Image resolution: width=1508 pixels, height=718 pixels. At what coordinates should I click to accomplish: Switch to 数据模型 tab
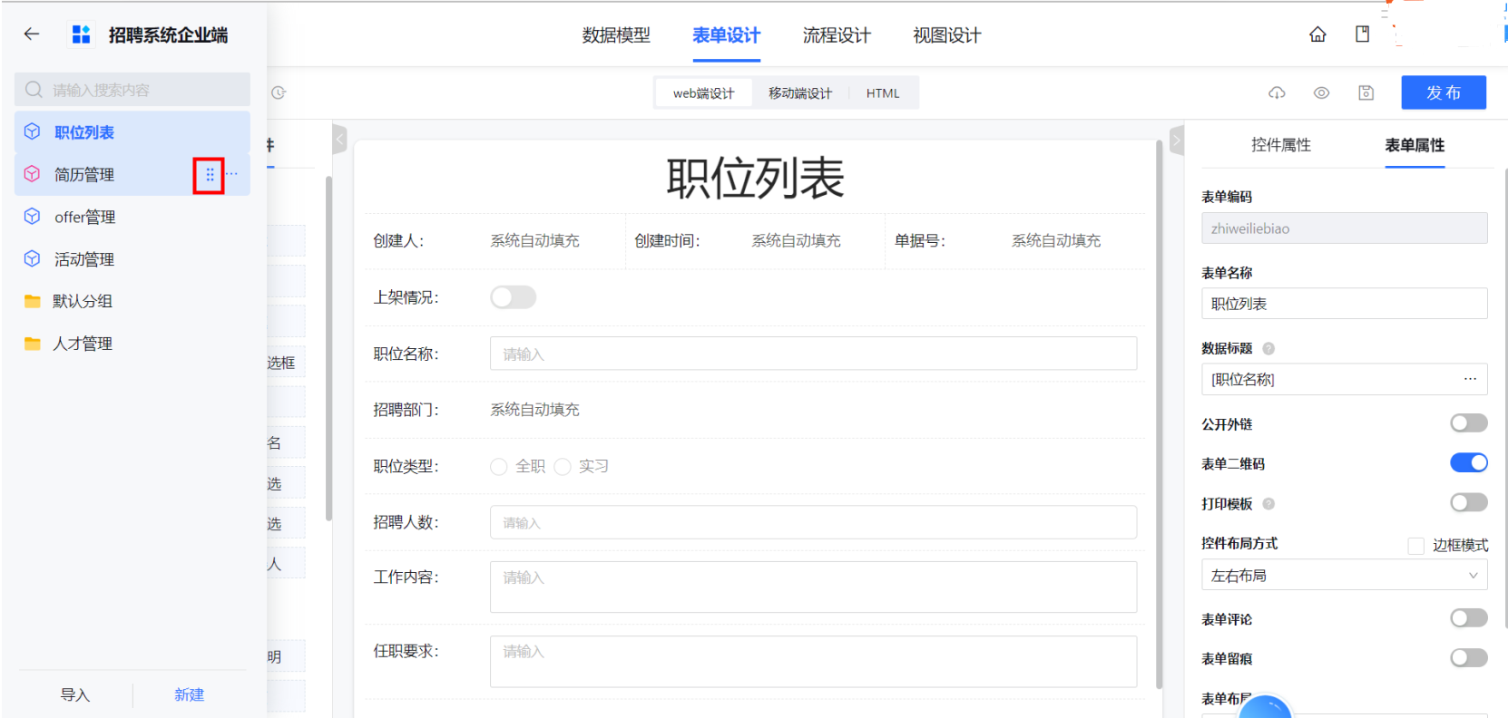(x=616, y=35)
